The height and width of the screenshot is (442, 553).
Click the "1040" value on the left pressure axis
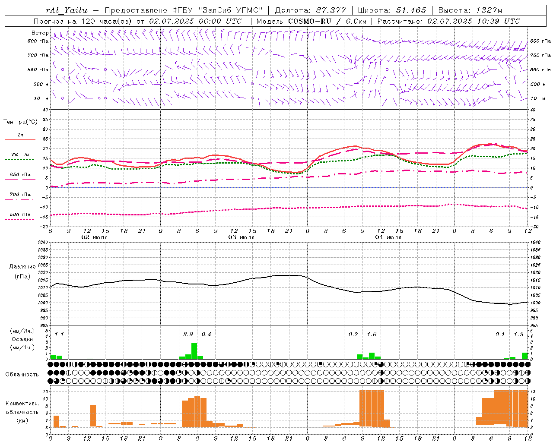42,242
